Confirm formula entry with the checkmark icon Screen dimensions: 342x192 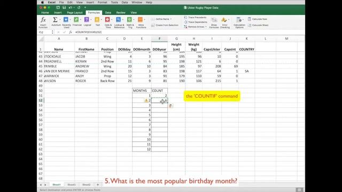pyautogui.click(x=64, y=32)
